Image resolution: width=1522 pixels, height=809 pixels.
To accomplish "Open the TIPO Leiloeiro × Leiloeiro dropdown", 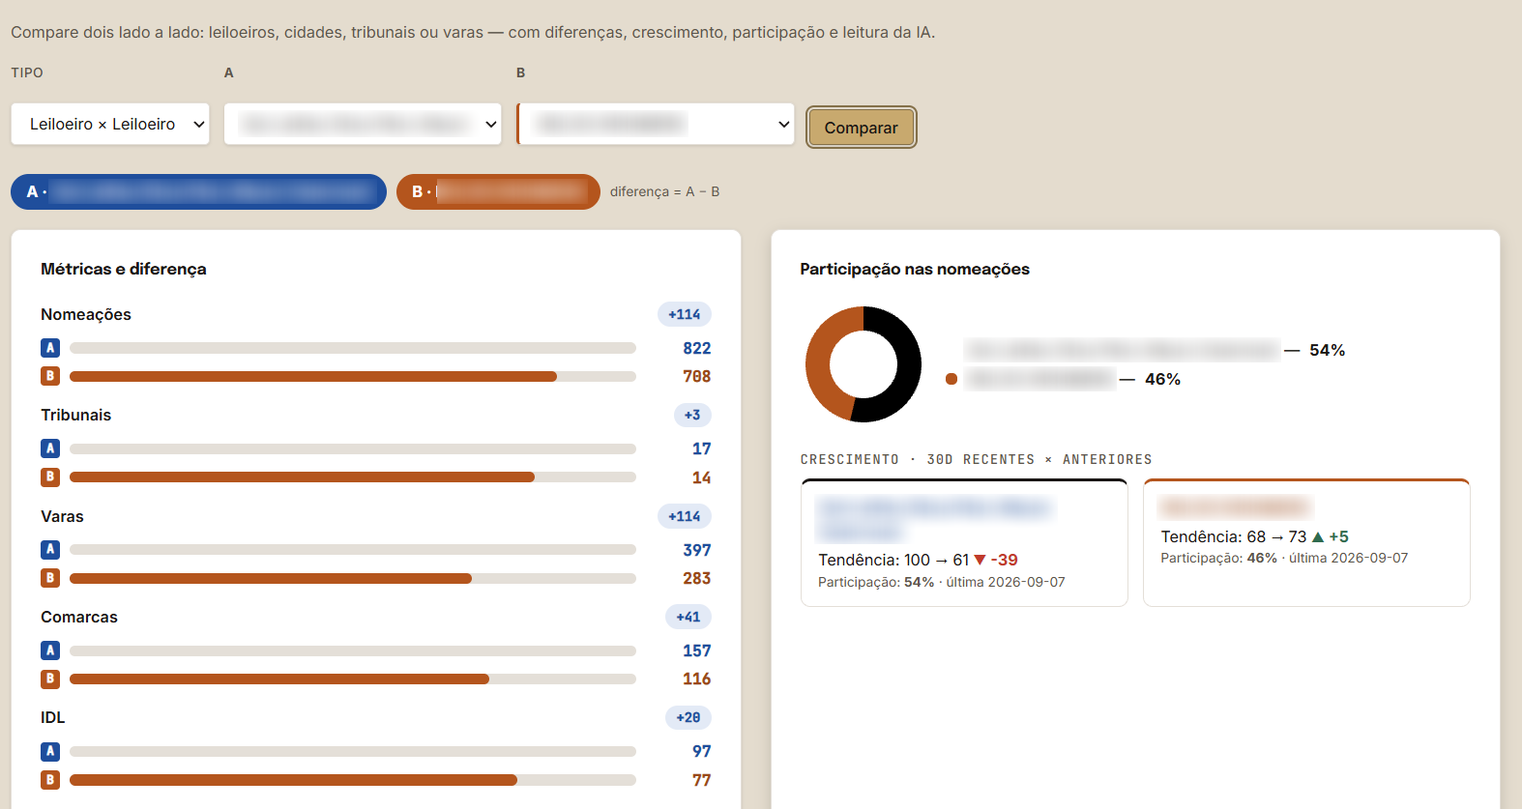I will (110, 124).
